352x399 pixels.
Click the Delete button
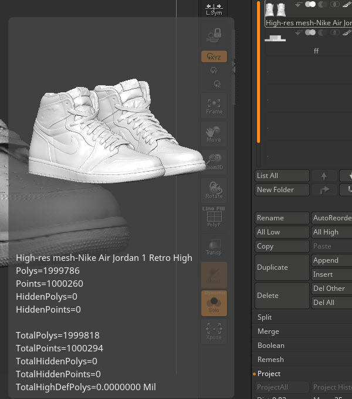click(x=282, y=296)
